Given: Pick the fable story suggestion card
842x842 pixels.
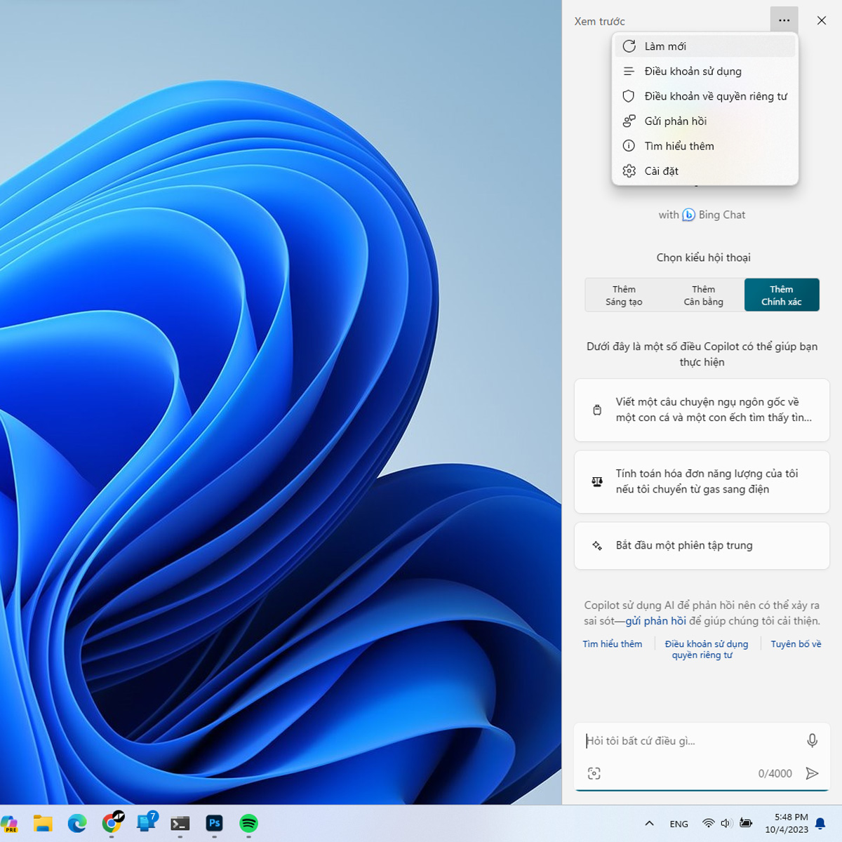Looking at the screenshot, I should (x=702, y=410).
